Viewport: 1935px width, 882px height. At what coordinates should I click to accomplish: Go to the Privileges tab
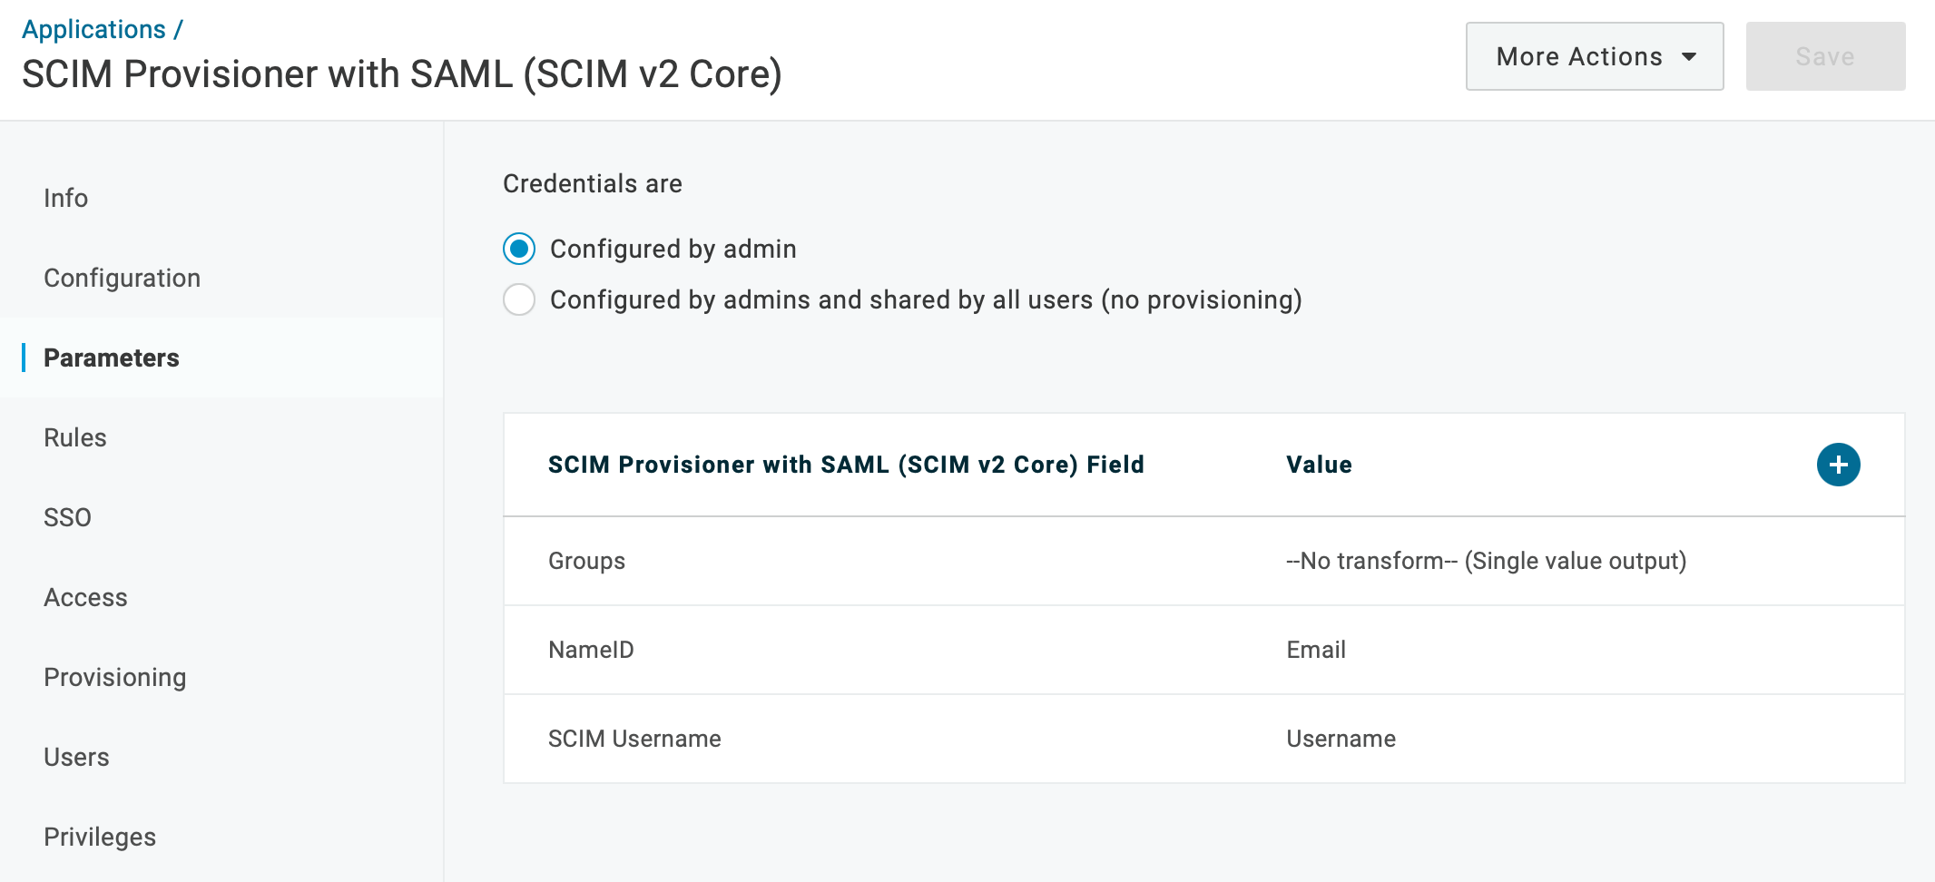(100, 837)
